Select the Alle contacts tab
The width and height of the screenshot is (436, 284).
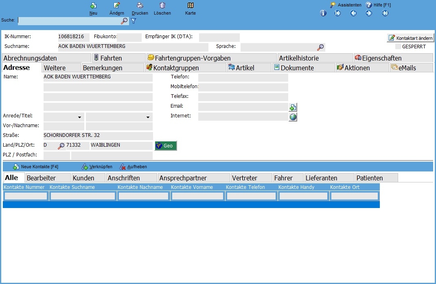(13, 178)
